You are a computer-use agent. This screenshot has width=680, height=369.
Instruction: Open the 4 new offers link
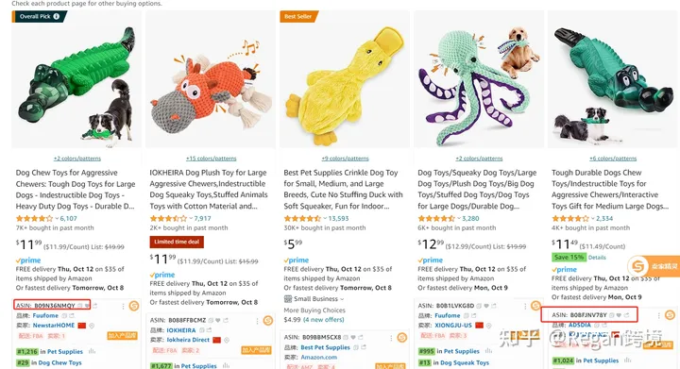pyautogui.click(x=323, y=320)
